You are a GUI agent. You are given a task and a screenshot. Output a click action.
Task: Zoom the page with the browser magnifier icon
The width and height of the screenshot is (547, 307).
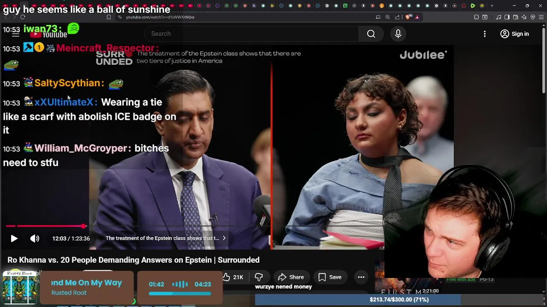click(388, 17)
